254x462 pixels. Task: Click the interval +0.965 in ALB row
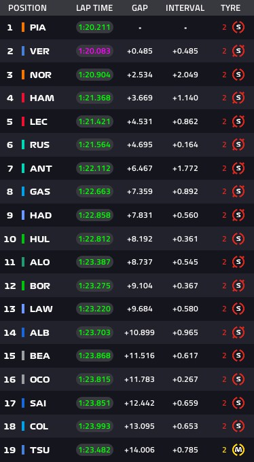(185, 332)
